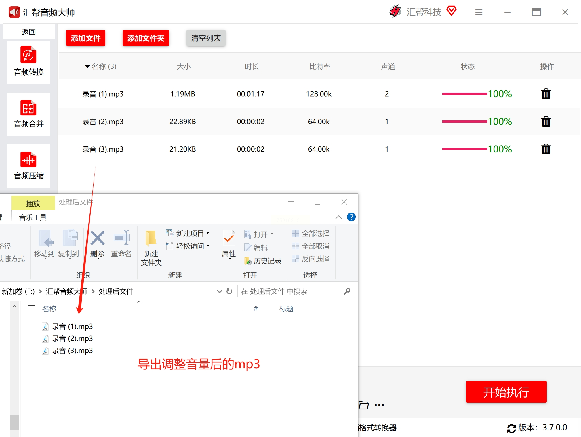Click 全部选择 select all option
581x437 pixels.
tap(311, 233)
